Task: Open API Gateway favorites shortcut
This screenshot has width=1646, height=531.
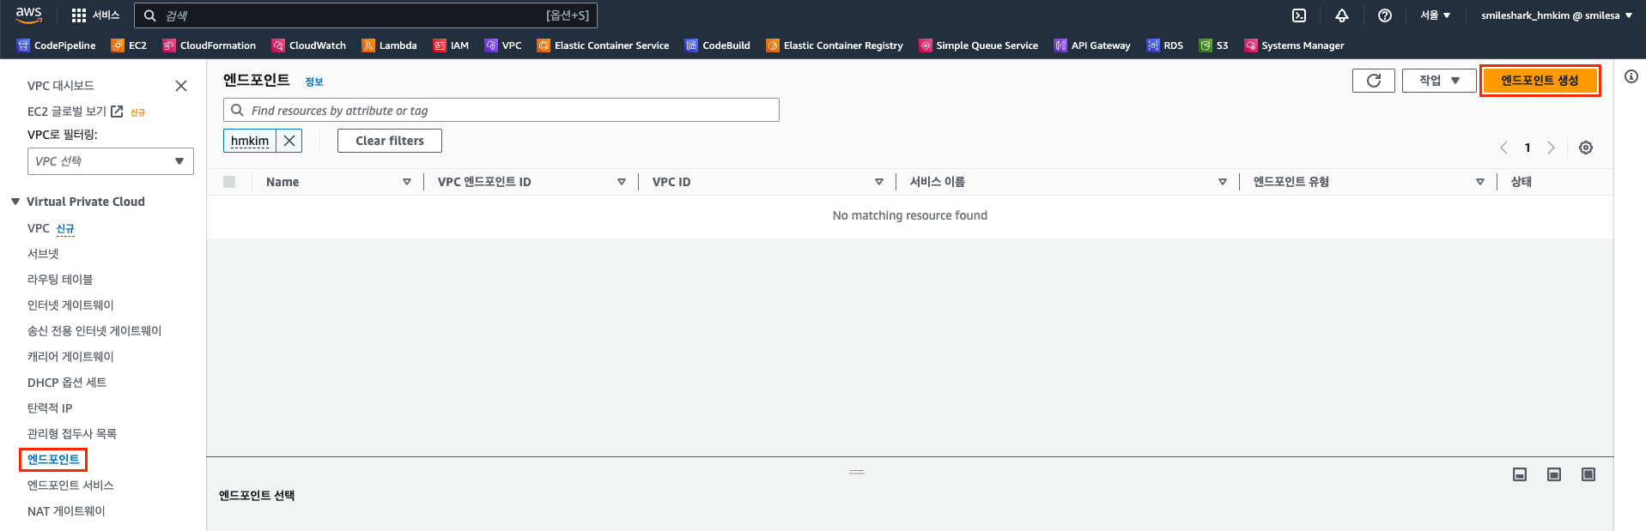Action: (1092, 45)
